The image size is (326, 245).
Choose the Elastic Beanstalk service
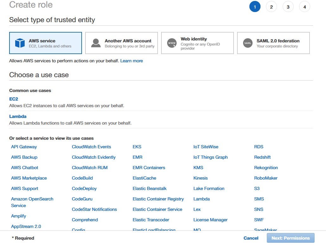coord(150,188)
